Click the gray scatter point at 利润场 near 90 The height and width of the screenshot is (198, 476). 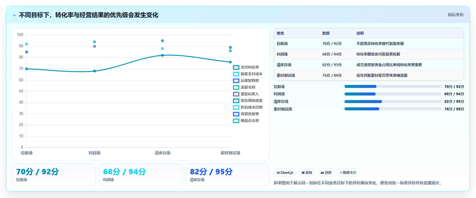tap(95, 46)
